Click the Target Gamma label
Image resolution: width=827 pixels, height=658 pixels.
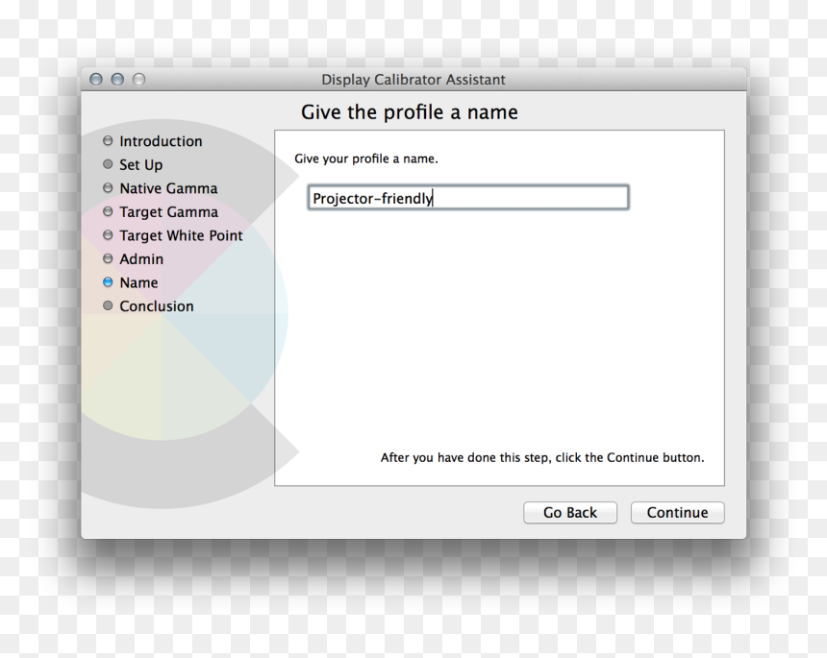(x=169, y=211)
